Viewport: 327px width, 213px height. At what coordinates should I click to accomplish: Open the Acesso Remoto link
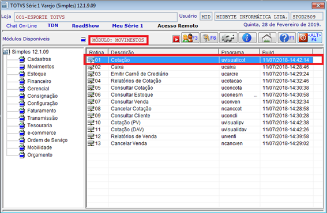[x=178, y=26]
